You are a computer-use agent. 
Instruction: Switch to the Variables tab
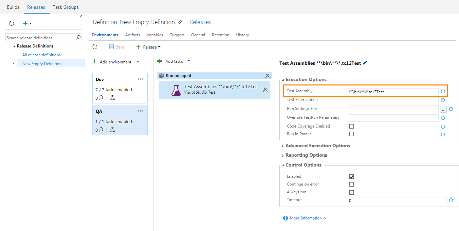tap(155, 35)
